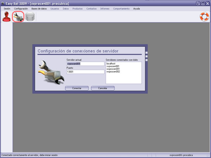Viewport: 211px width, 158px height.
Task: Click the Easy Sat title bar app icon
Action: coord(3,4)
